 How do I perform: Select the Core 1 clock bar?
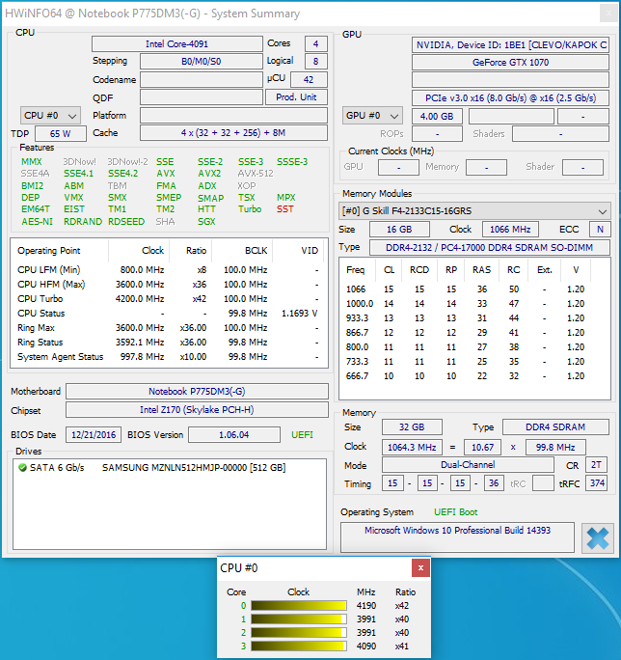click(299, 619)
